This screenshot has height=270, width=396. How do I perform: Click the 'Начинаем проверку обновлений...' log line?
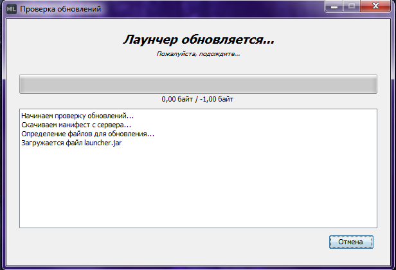pyautogui.click(x=77, y=116)
